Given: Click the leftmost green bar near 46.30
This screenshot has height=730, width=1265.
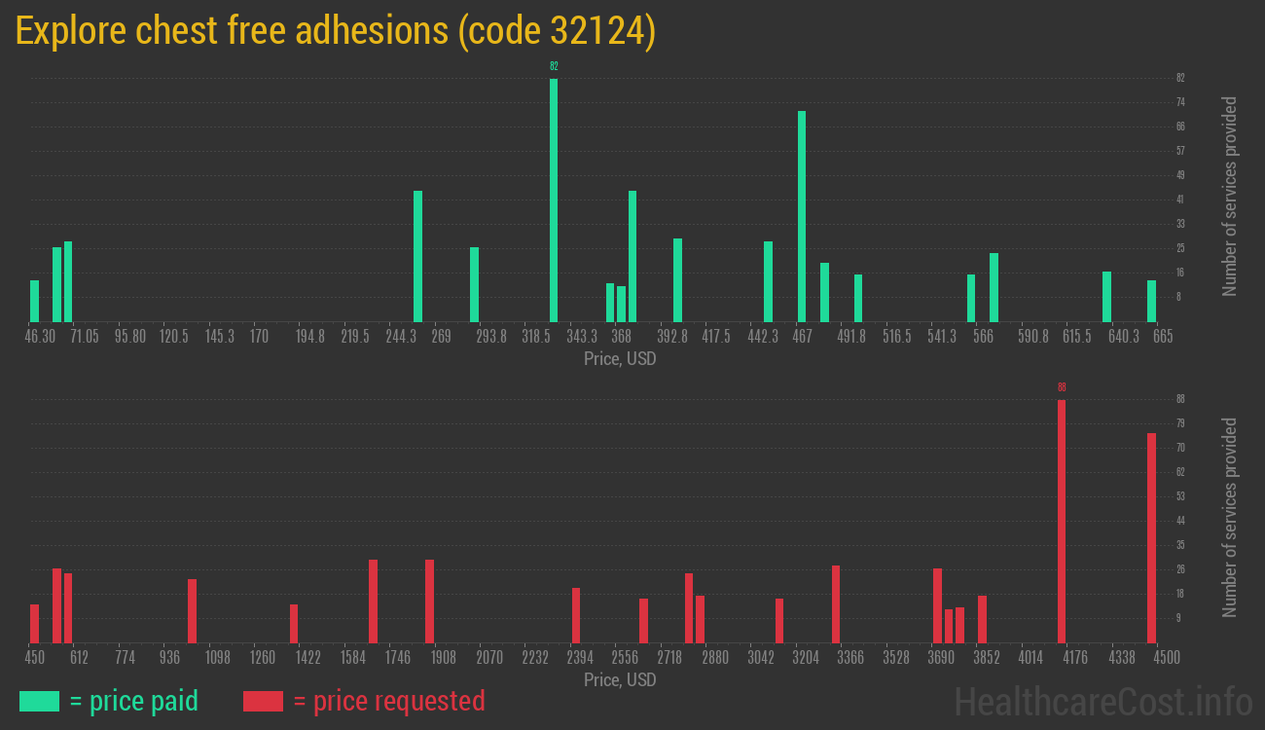Looking at the screenshot, I should [x=35, y=301].
